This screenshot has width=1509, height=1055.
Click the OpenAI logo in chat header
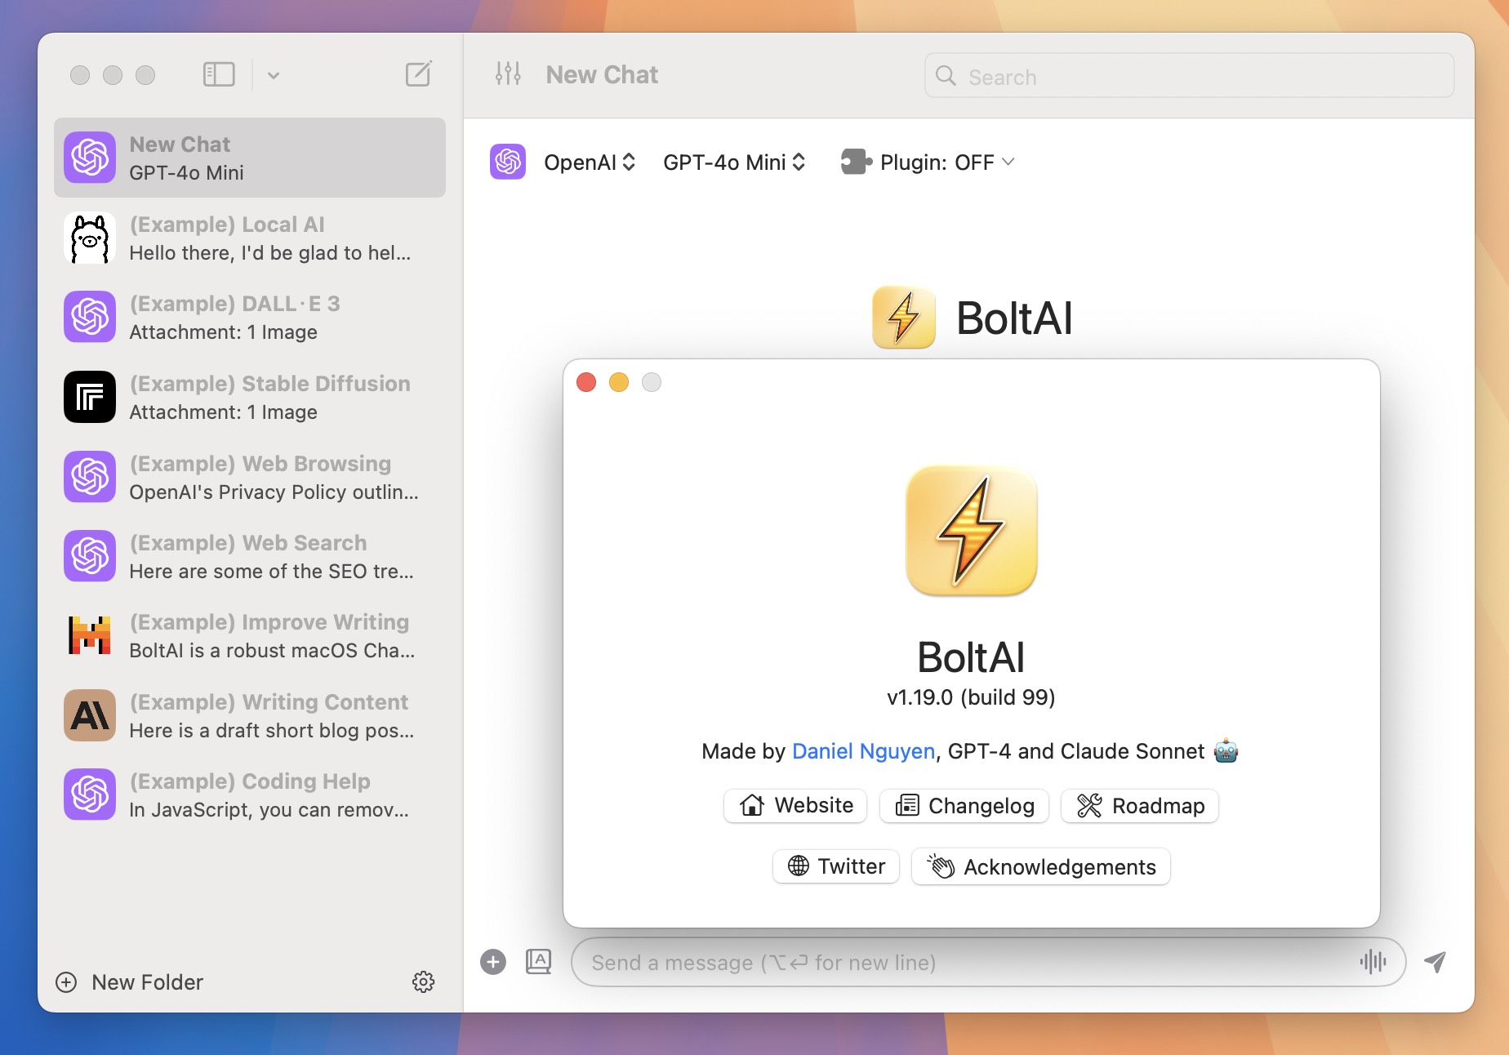tap(508, 162)
